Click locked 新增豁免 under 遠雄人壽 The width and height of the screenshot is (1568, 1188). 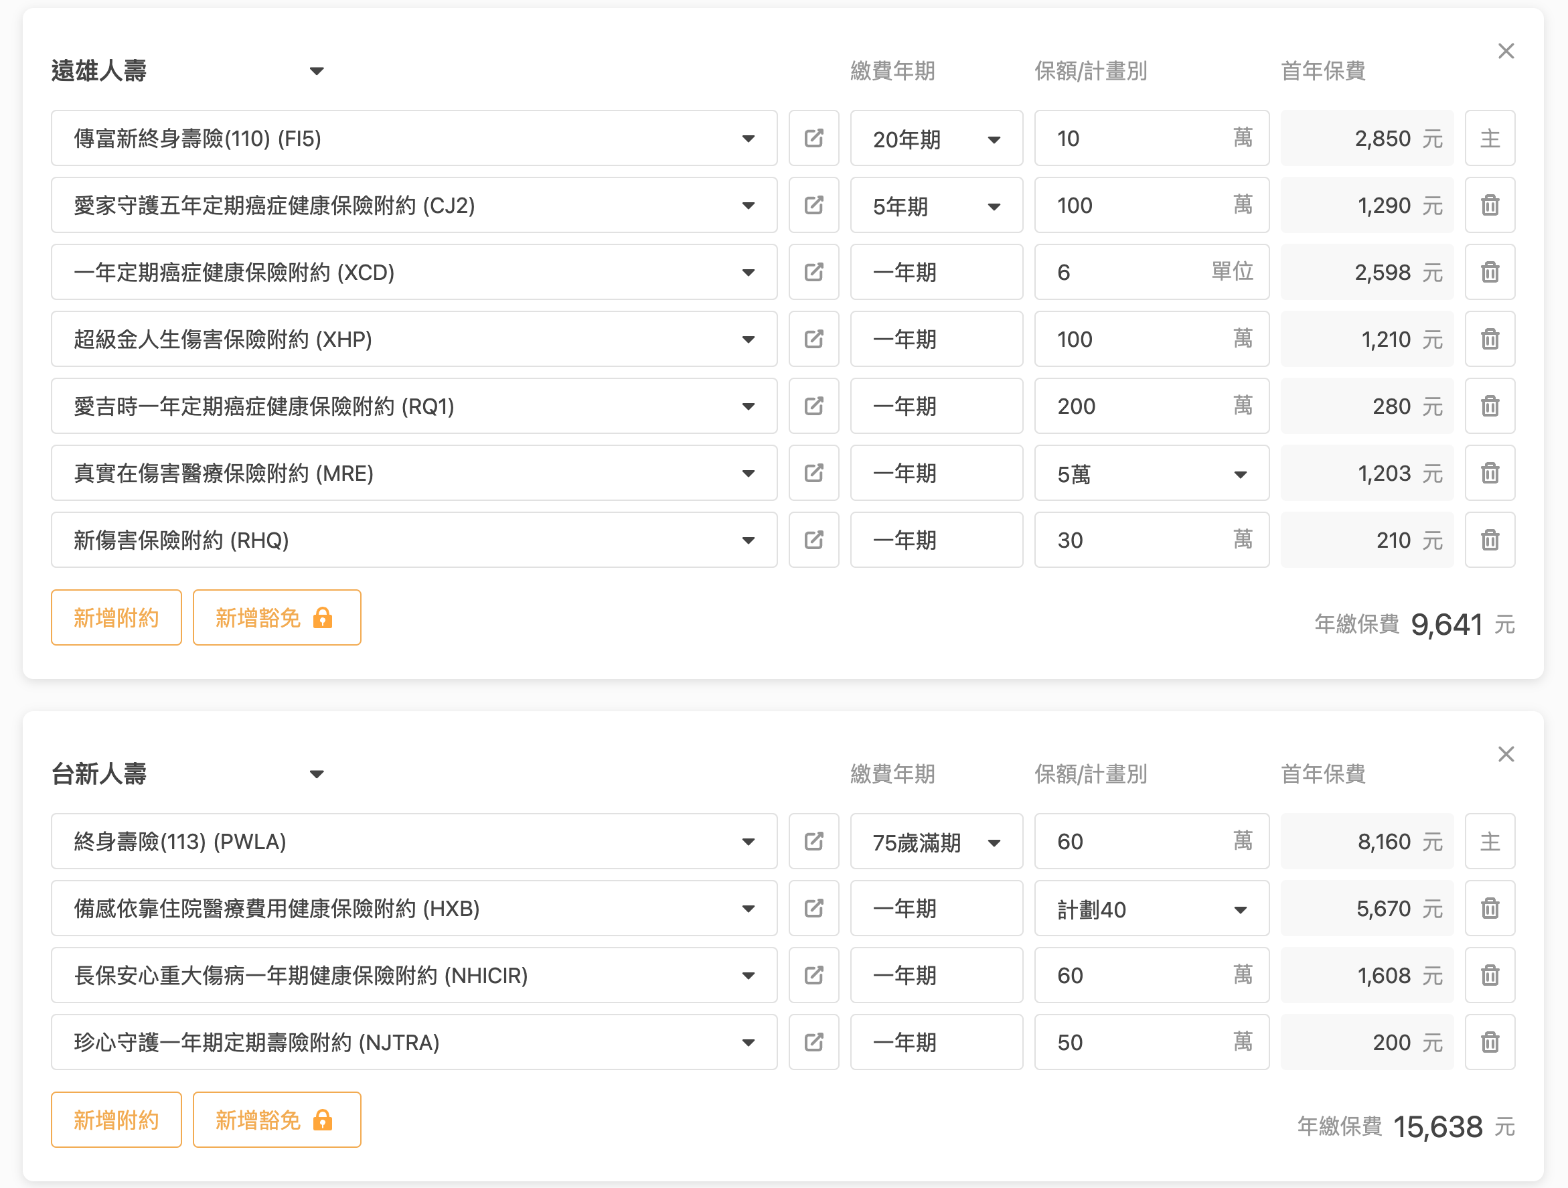click(x=277, y=617)
